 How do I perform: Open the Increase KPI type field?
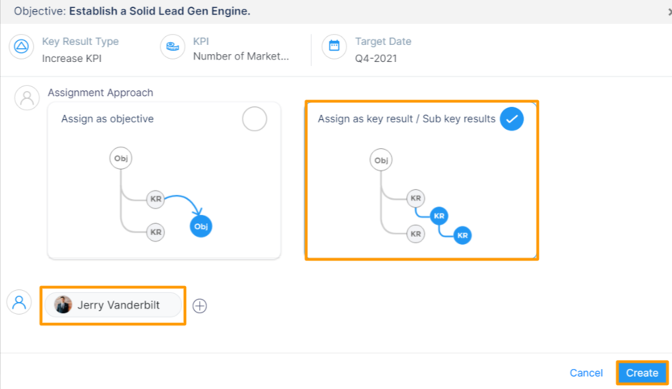pos(72,58)
